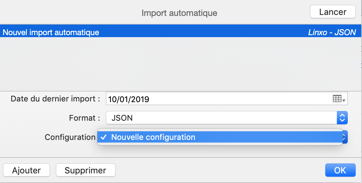Confirm with the OK button
Viewport: 362px width, 183px height.
click(340, 170)
